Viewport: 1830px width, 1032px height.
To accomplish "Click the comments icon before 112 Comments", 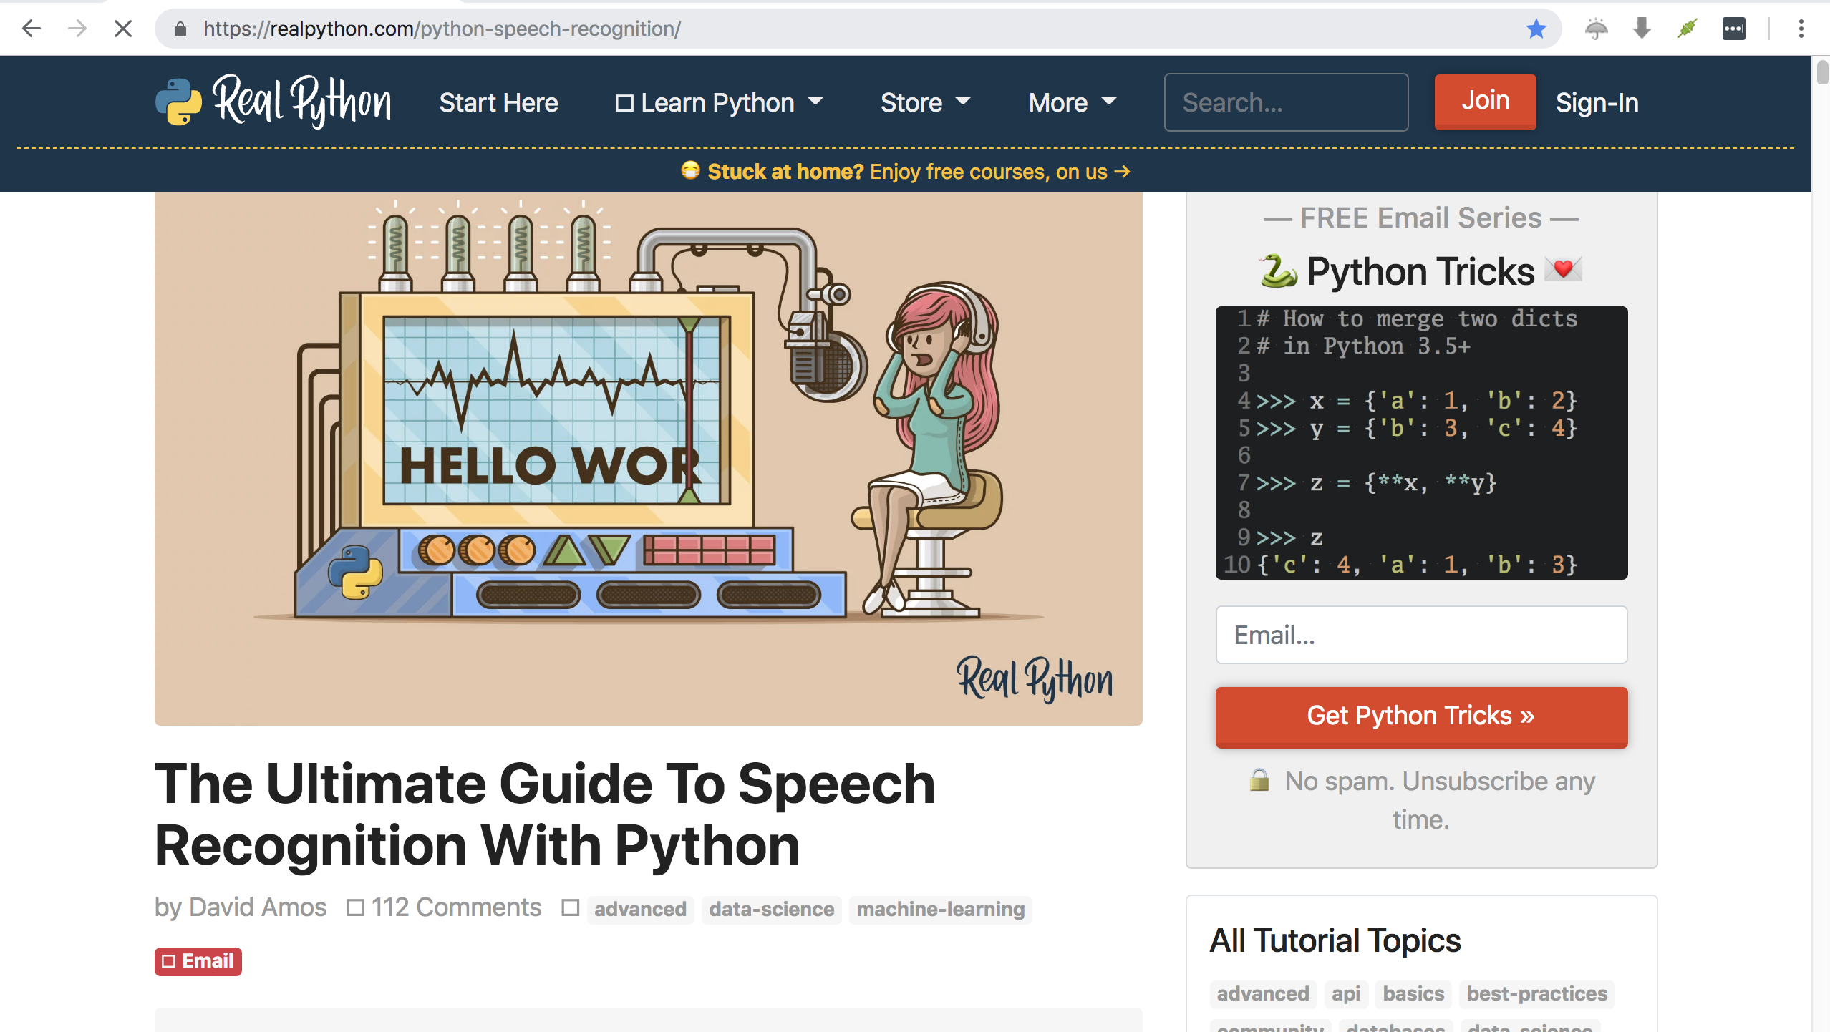I will click(x=355, y=907).
